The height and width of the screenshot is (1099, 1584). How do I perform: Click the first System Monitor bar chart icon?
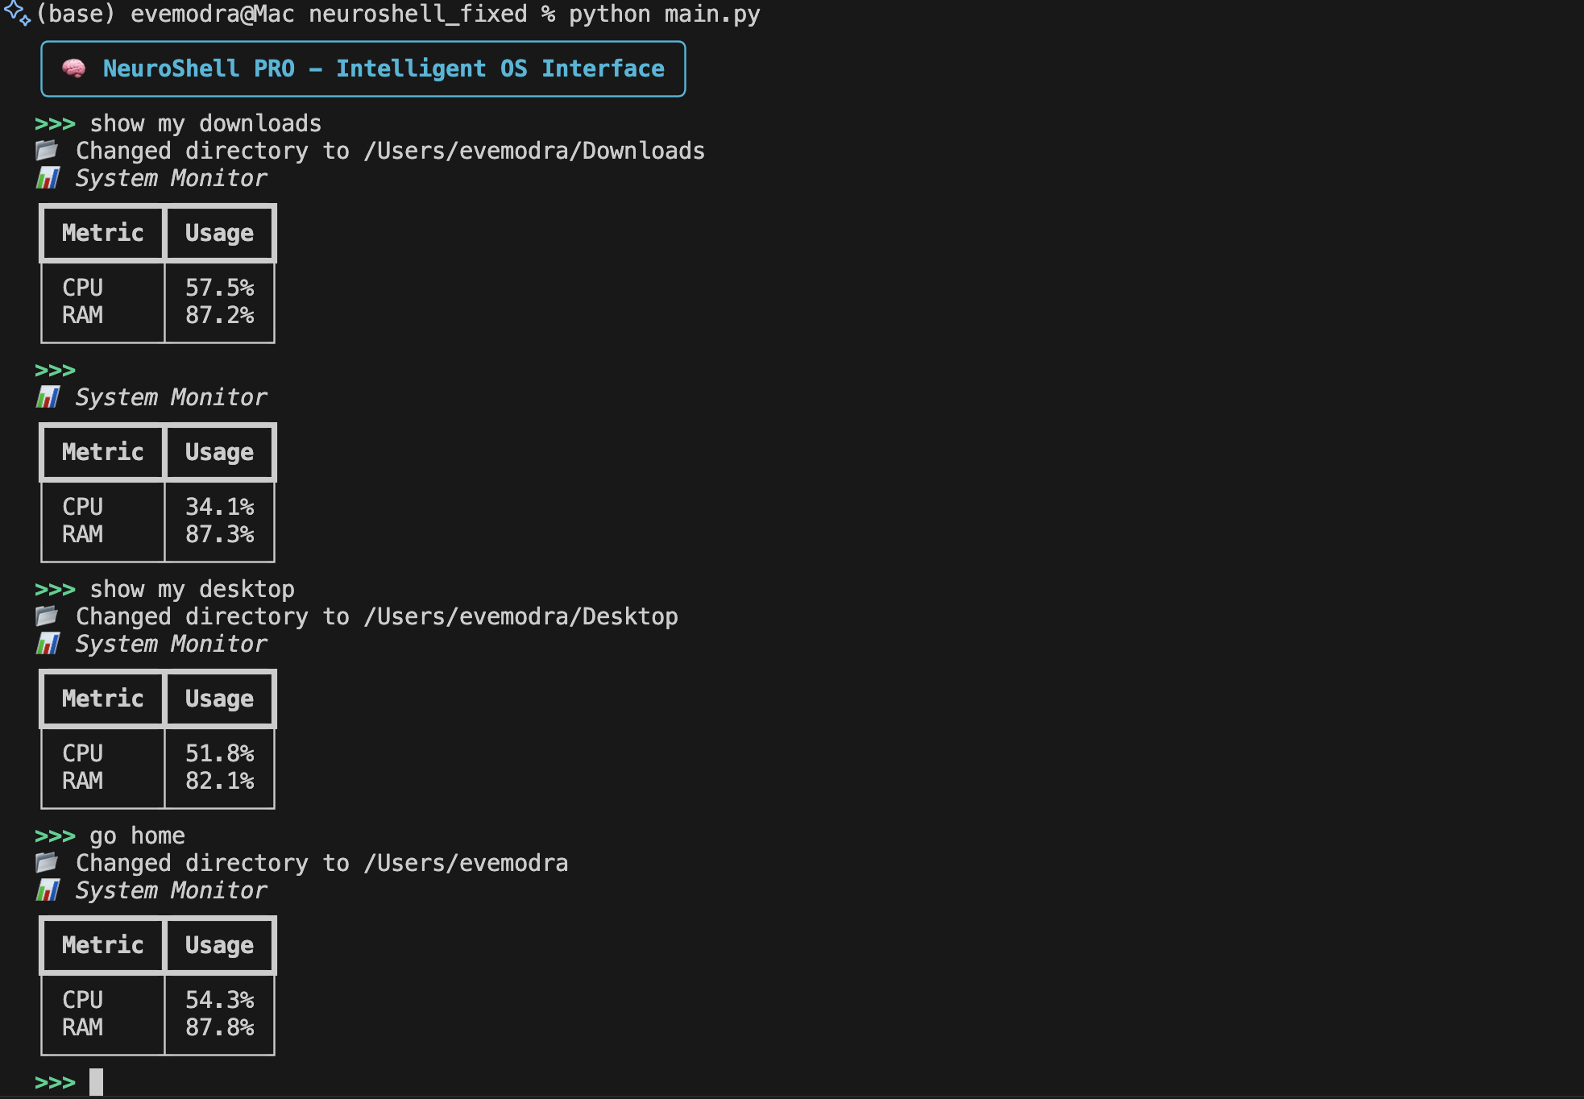coord(48,178)
